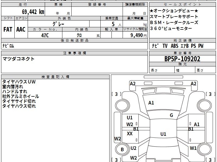Click the 乗車定員 header

(111, 18)
